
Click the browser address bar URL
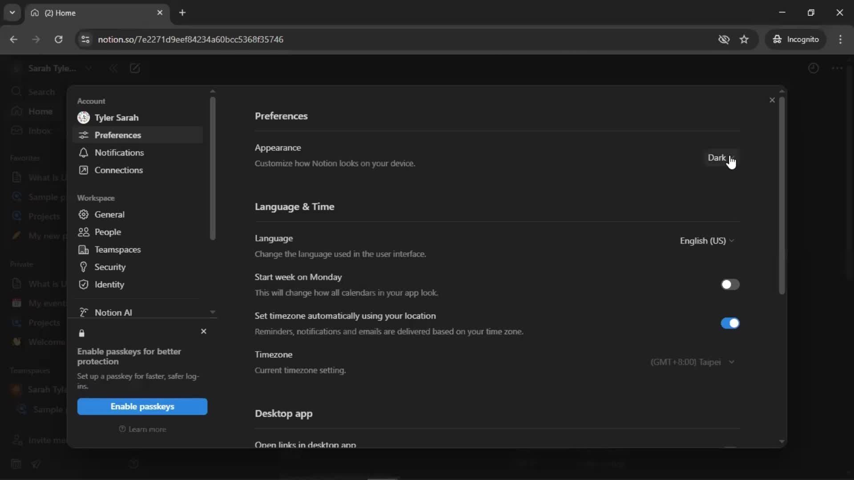pyautogui.click(x=190, y=39)
